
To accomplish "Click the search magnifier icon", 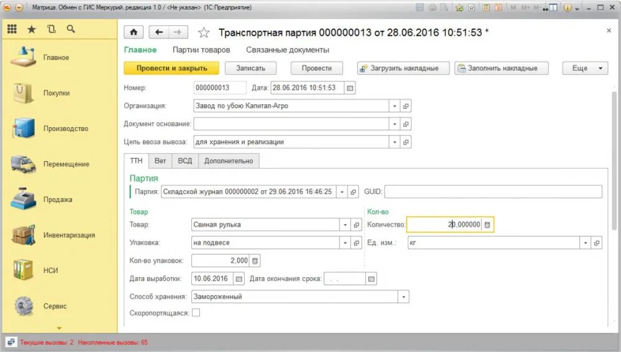I will tap(71, 29).
